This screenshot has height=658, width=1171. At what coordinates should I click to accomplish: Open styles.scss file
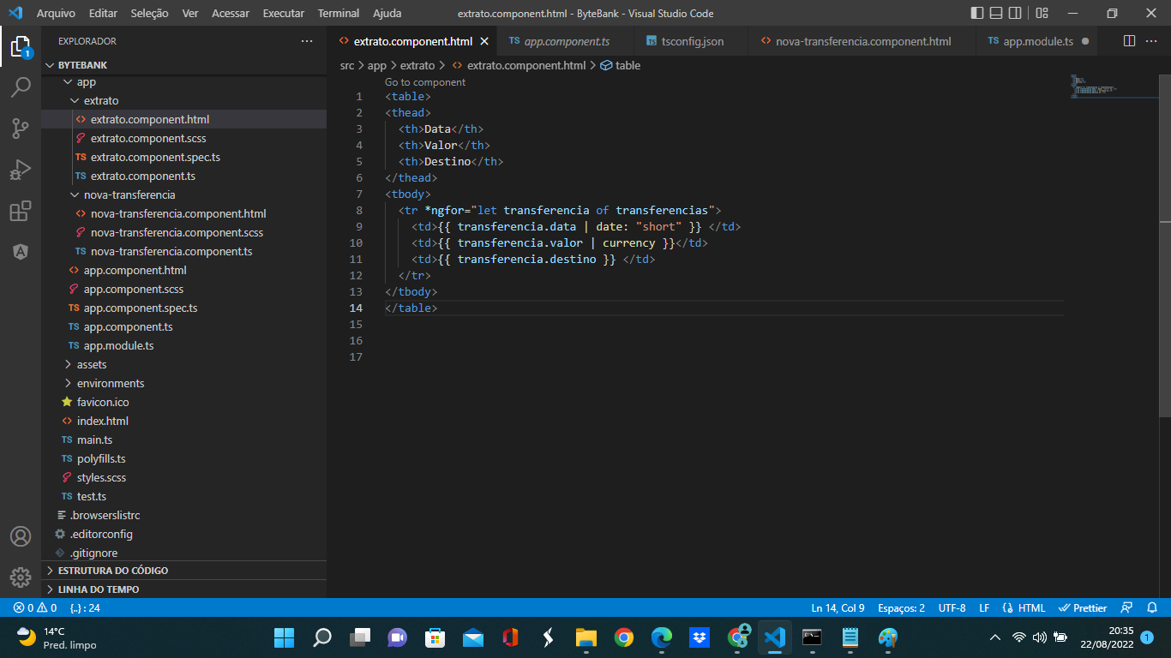[x=183, y=478]
